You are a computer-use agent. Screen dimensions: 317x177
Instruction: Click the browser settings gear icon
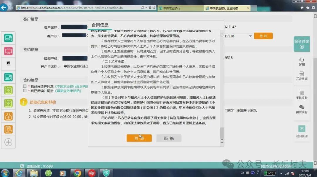pos(313,8)
